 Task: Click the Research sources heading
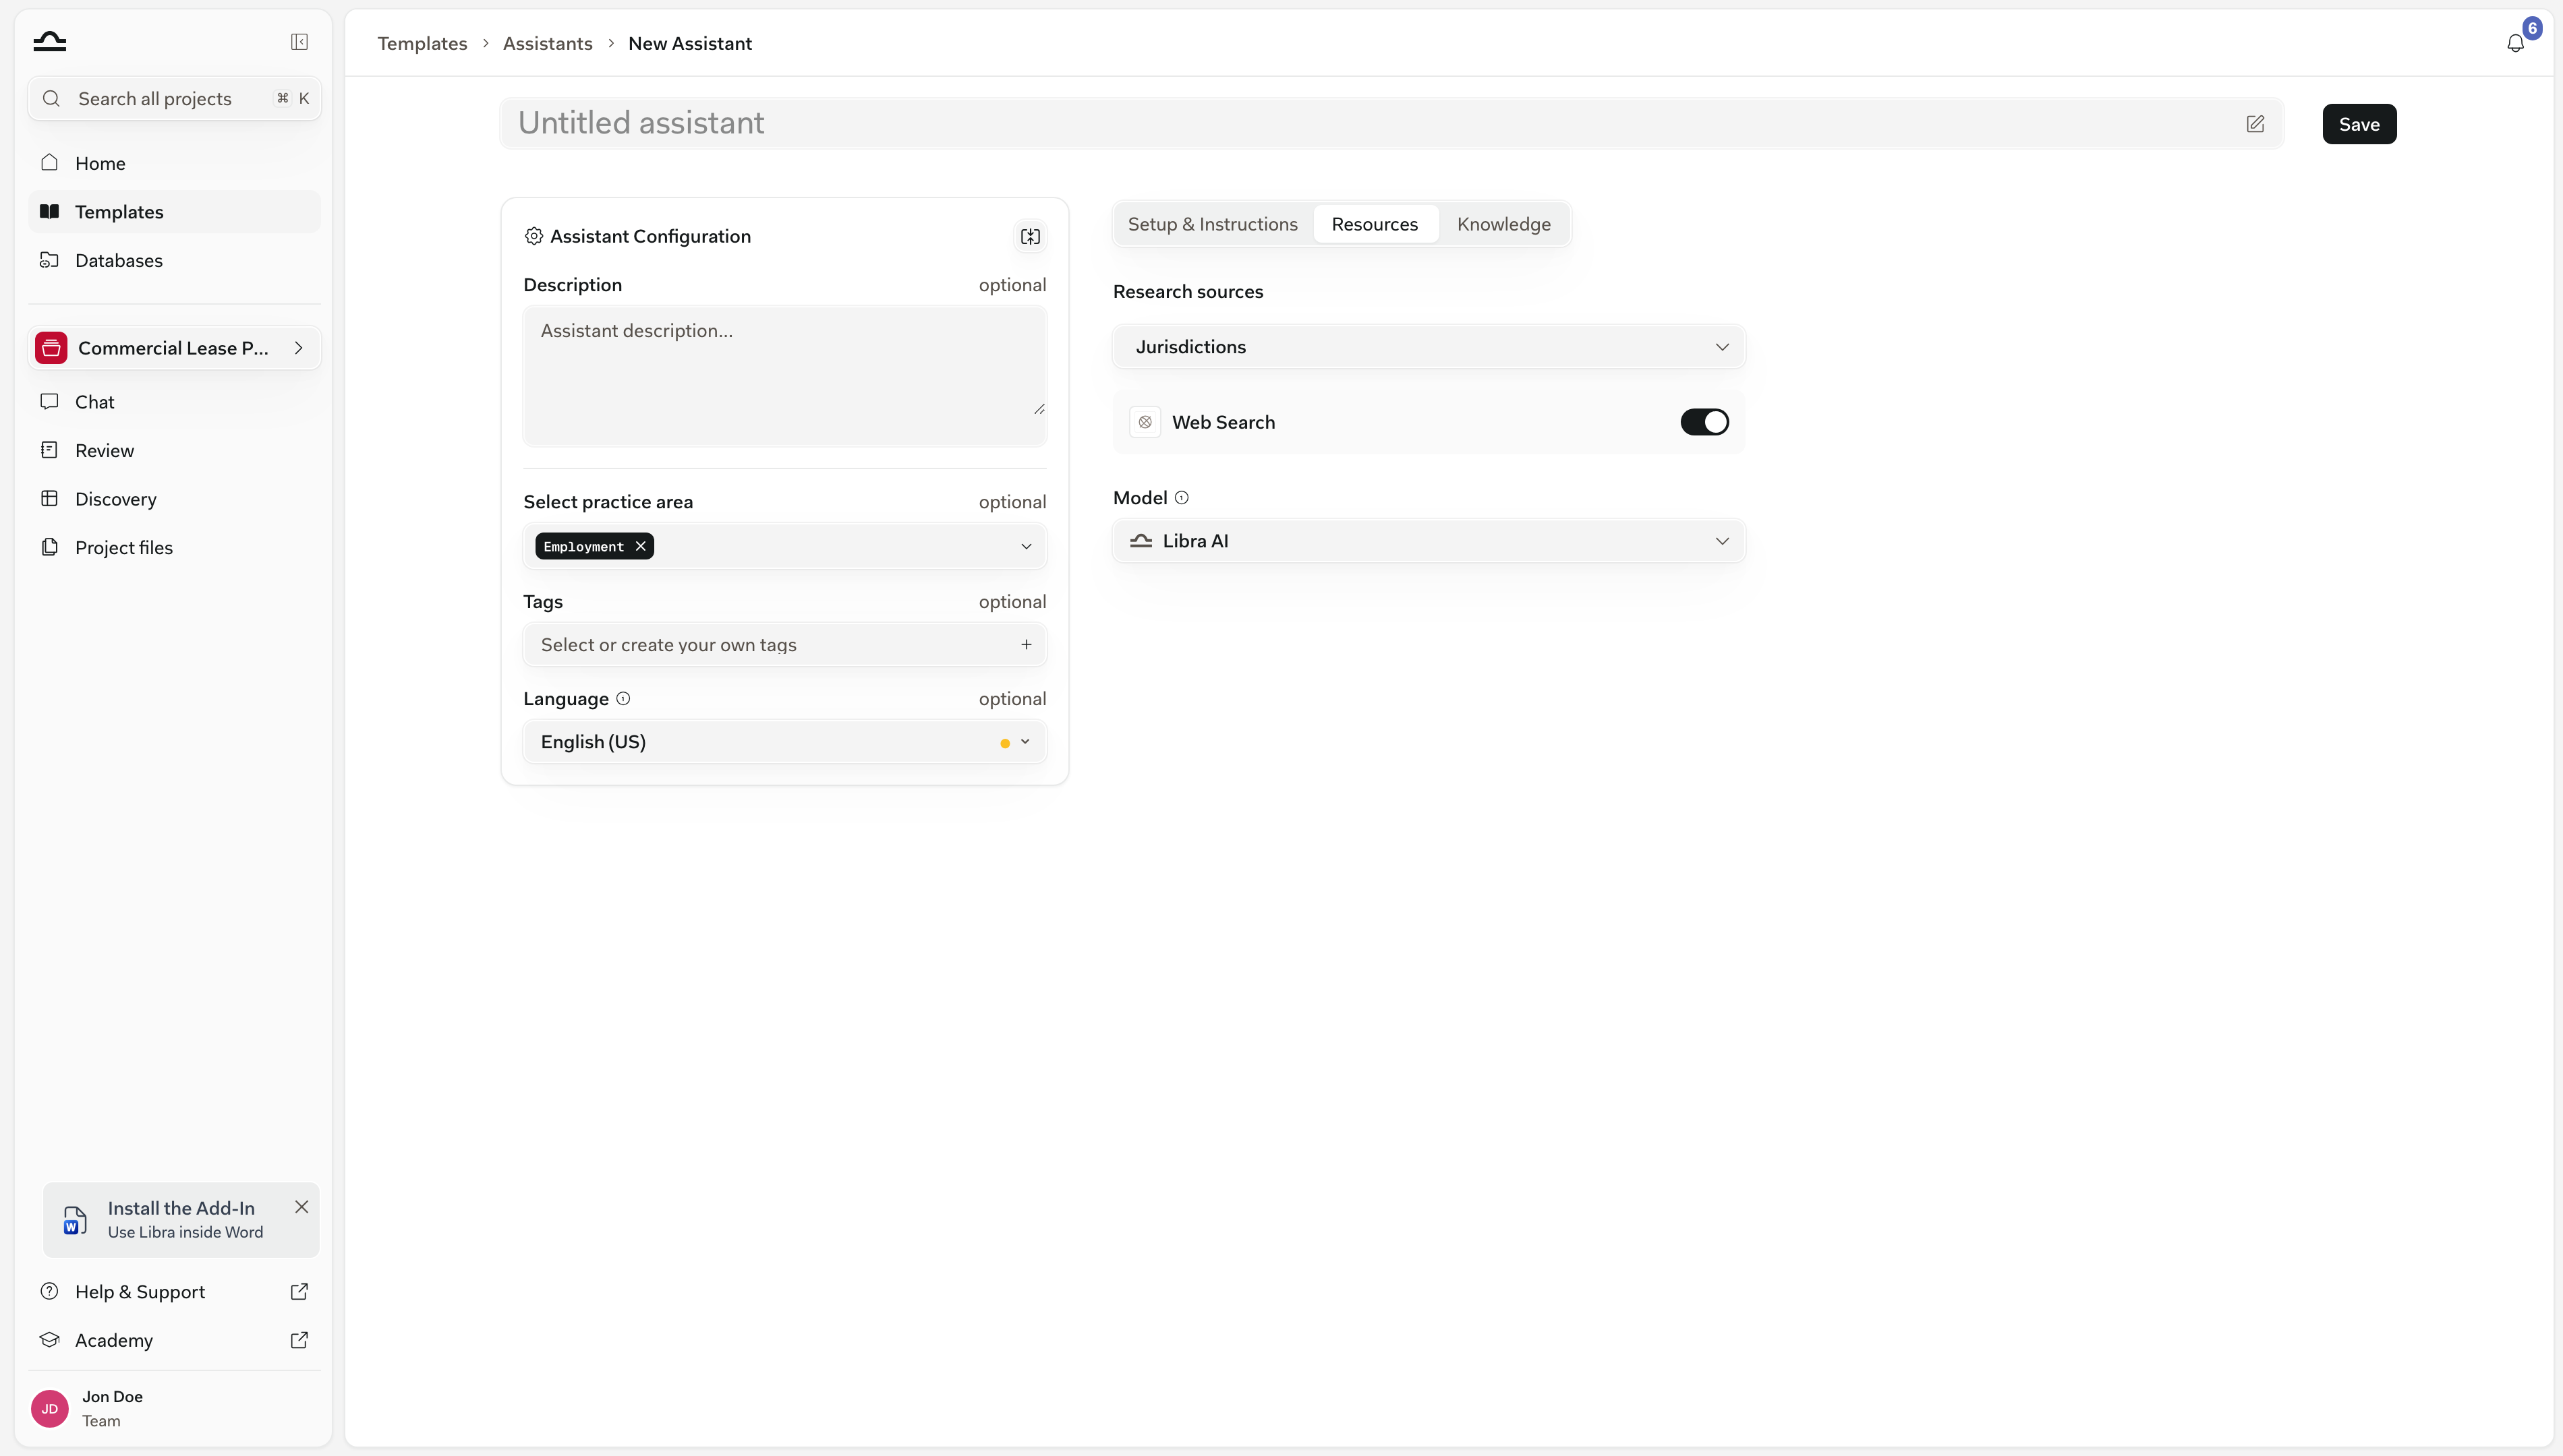(x=1188, y=292)
